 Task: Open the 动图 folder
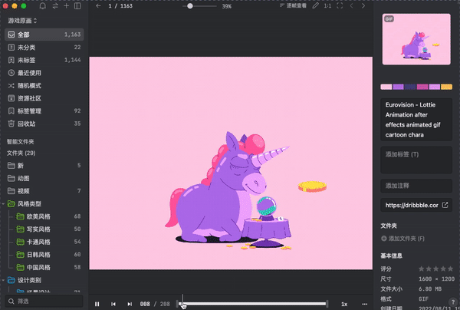tap(44, 178)
